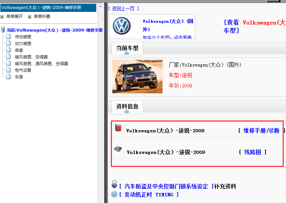Open the Volkswagen(大众)(国外) brand link
This screenshot has height=203, width=286.
(168, 25)
